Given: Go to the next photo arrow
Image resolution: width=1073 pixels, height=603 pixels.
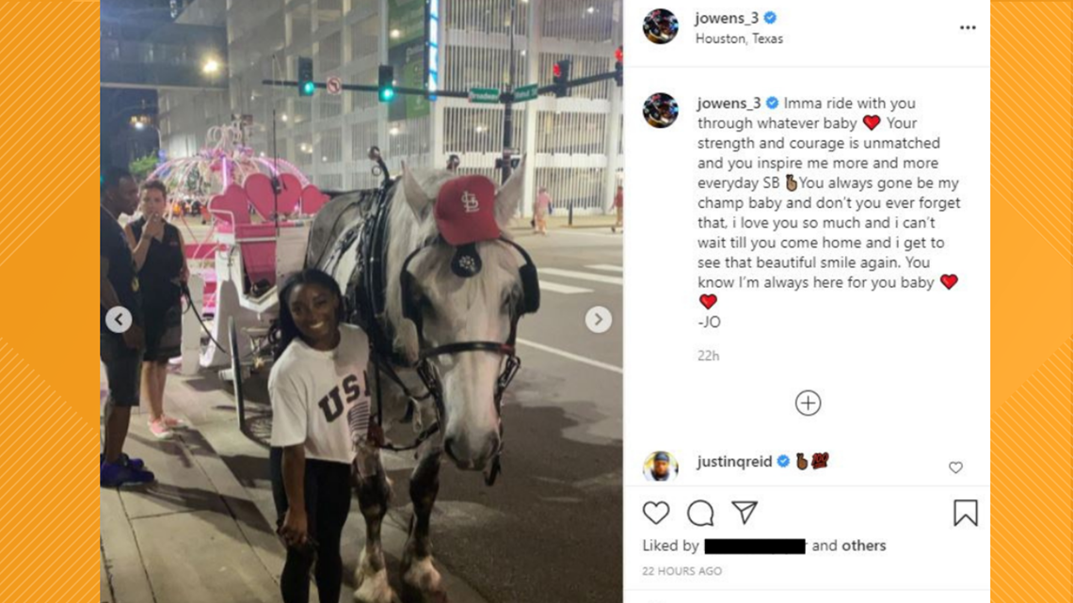Looking at the screenshot, I should 598,319.
